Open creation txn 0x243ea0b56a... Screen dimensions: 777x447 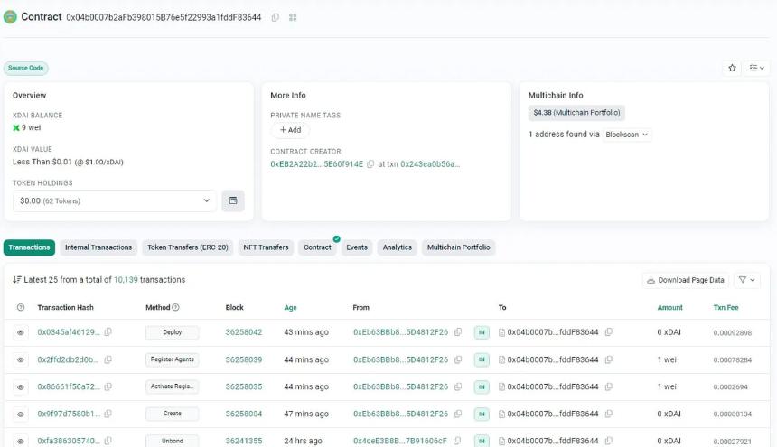click(x=430, y=163)
